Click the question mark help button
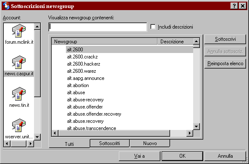This screenshot has width=249, height=164. coord(234,6)
